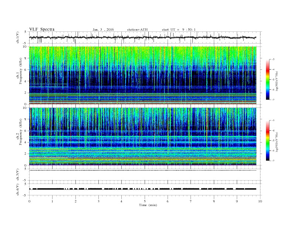Click inside the ch.2 spectrogram panel

click(x=143, y=137)
